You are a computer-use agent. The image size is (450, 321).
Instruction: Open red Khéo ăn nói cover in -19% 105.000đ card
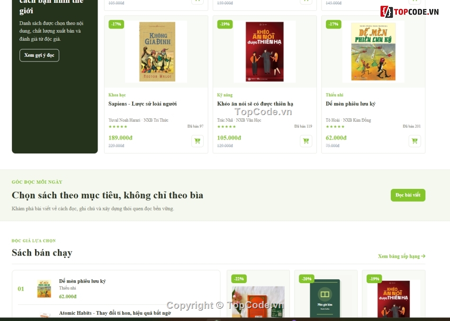(x=265, y=52)
